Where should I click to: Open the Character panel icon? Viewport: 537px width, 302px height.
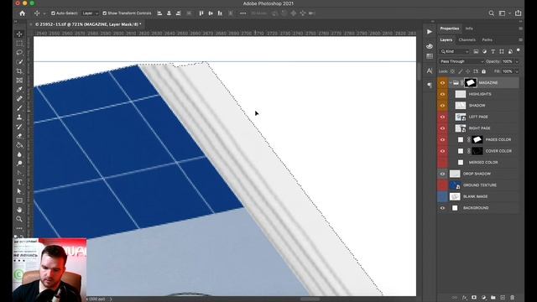(430, 70)
